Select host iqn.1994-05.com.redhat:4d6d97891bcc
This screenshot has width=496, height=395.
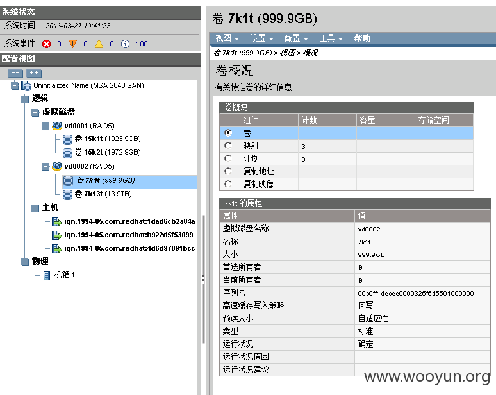(x=129, y=248)
